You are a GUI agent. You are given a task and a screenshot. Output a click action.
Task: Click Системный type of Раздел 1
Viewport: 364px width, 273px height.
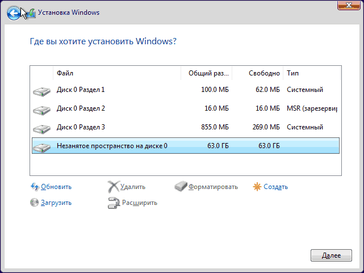pyautogui.click(x=305, y=90)
